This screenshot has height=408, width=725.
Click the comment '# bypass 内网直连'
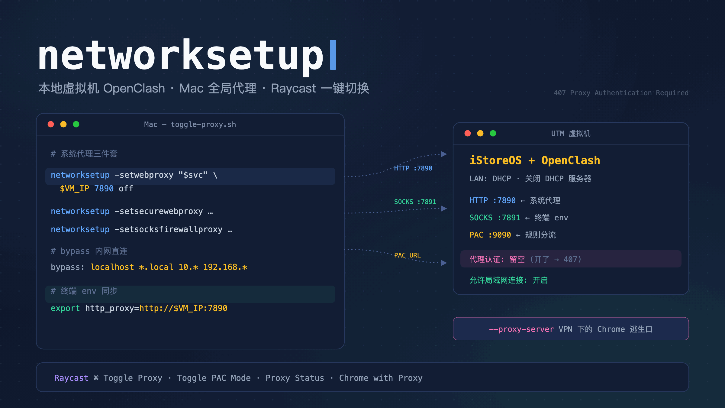point(89,251)
